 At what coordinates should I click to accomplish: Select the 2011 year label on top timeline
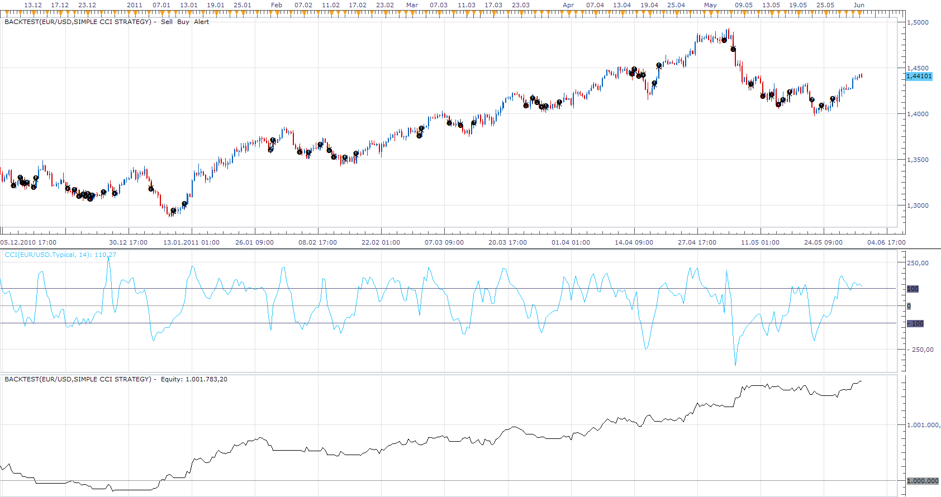tap(135, 5)
